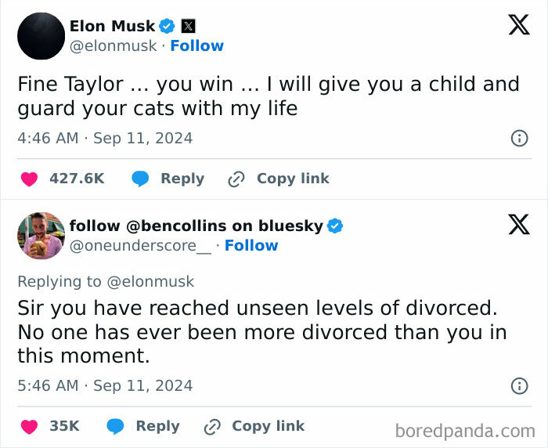
Task: Click the Copy link chain icon on the first tweet
Action: 236,179
